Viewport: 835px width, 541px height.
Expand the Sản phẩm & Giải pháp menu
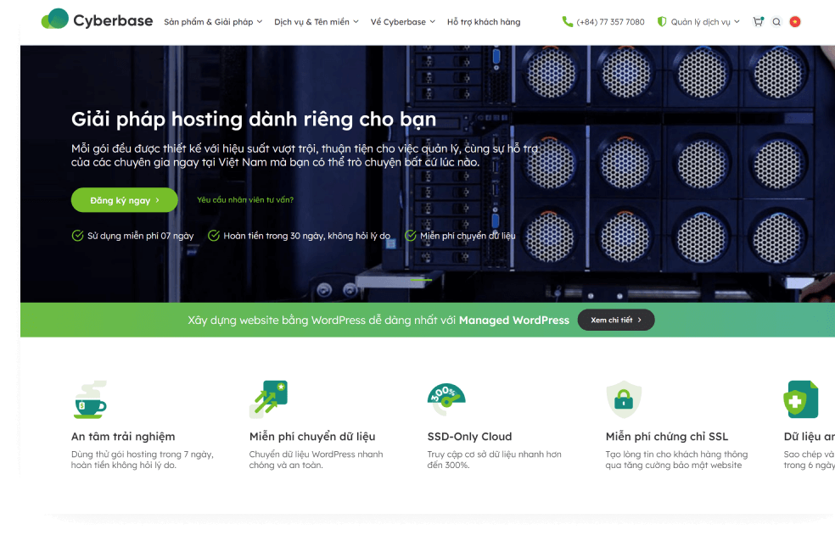(213, 22)
